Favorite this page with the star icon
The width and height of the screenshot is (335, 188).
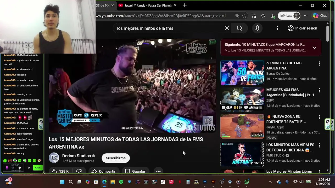click(x=244, y=16)
